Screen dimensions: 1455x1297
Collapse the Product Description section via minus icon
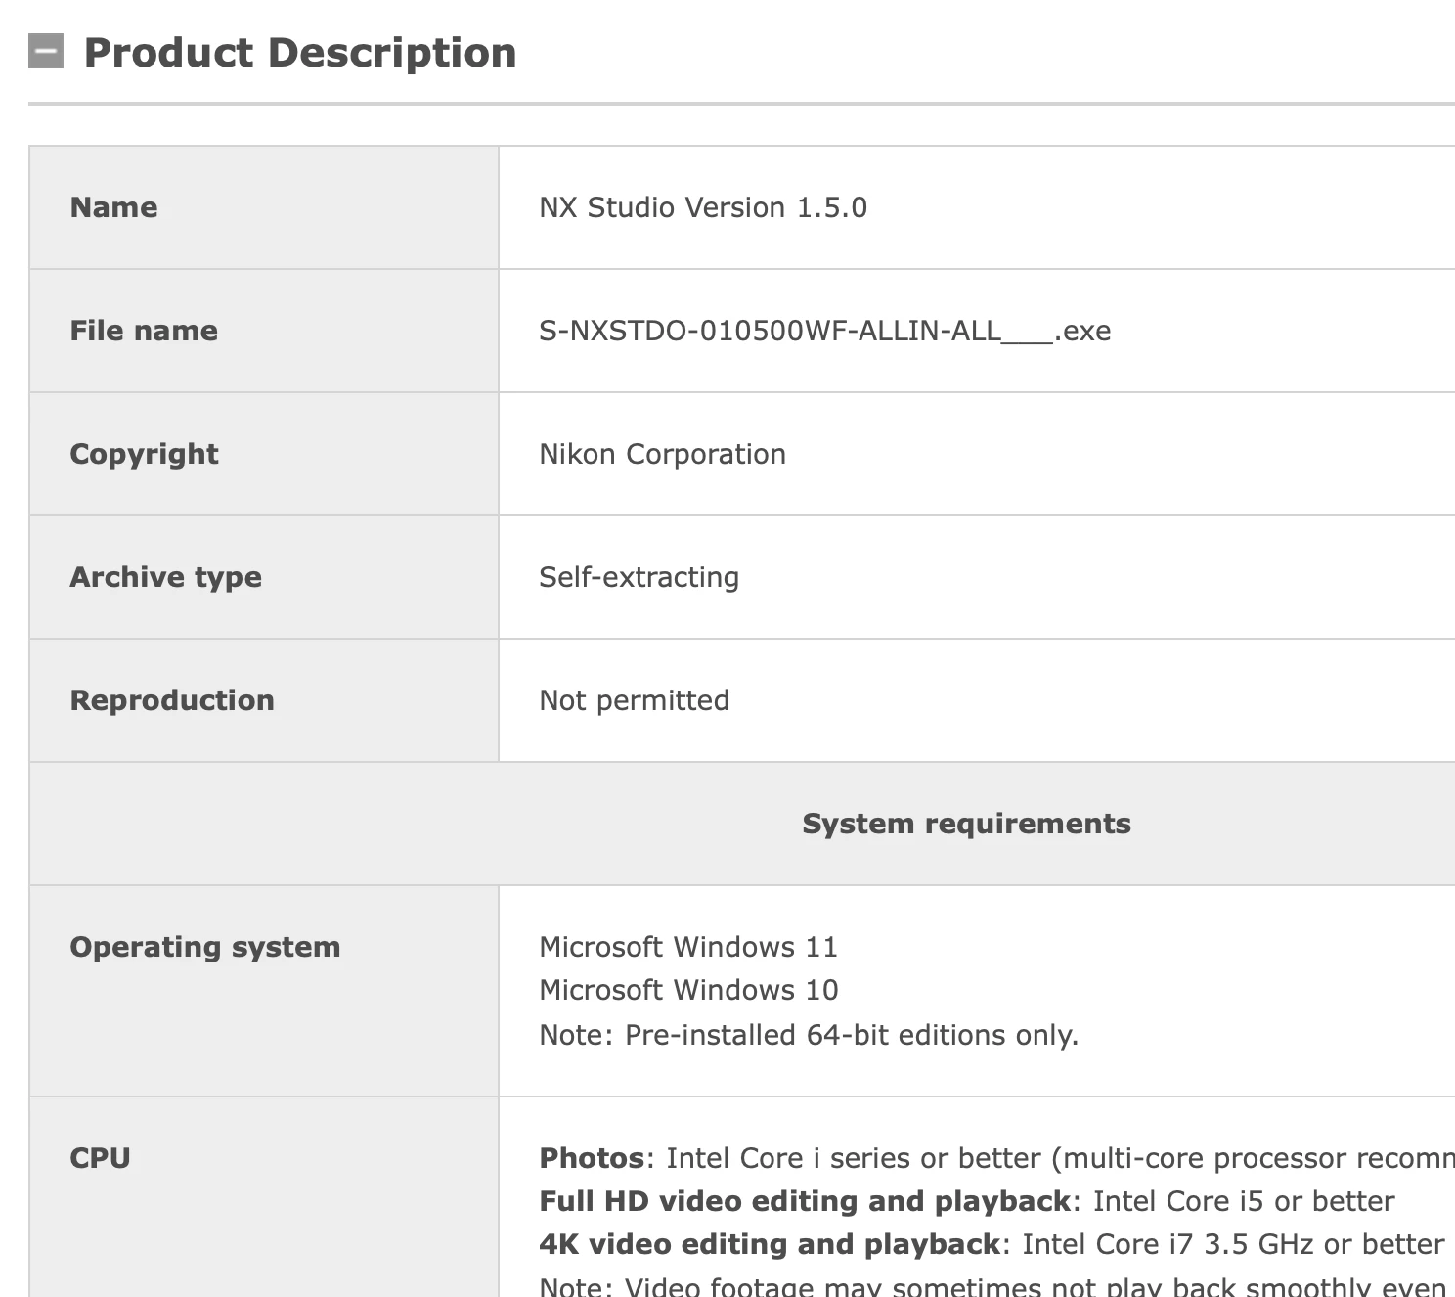coord(46,52)
